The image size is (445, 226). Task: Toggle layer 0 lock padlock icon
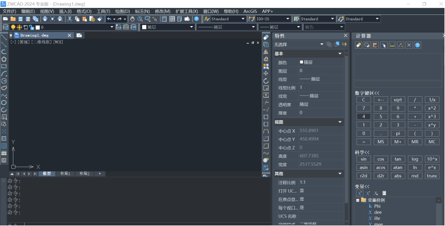coord(32,27)
